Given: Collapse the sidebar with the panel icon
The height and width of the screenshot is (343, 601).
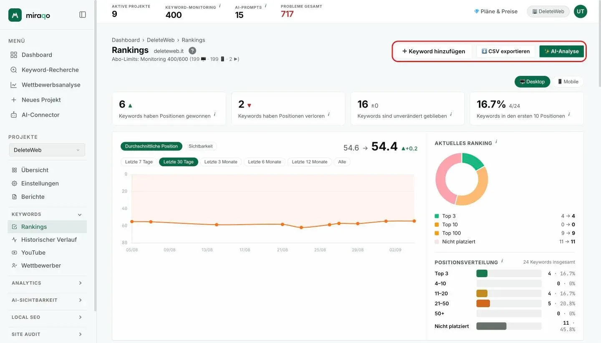Looking at the screenshot, I should point(83,15).
